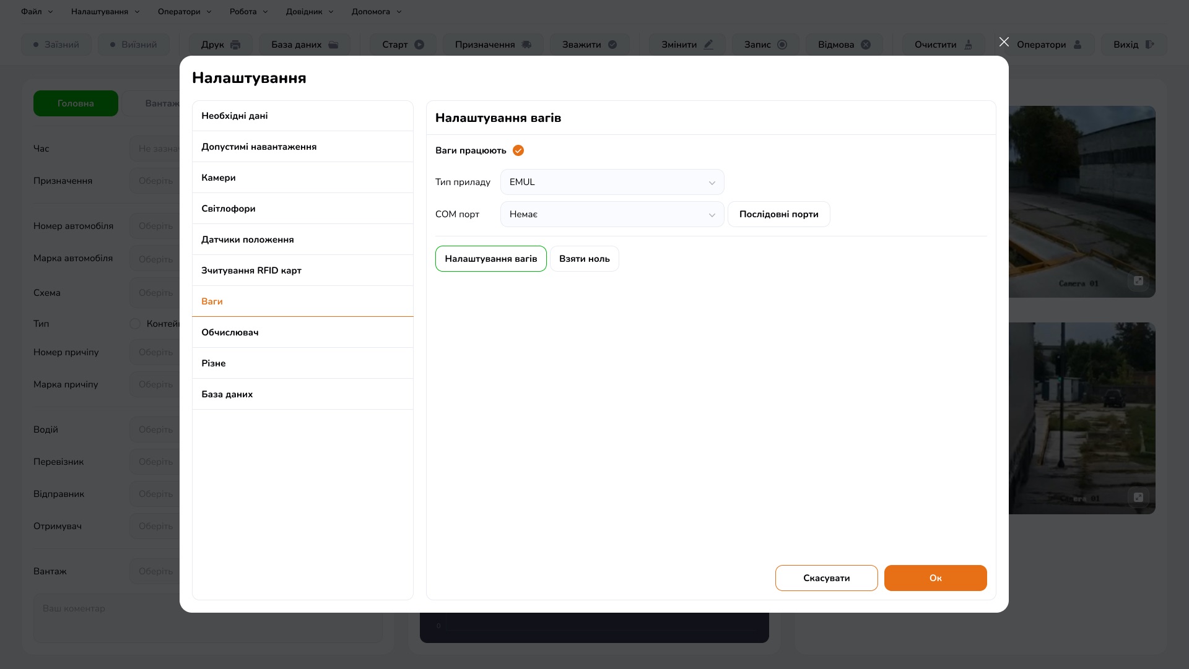Click the lower camera feed thumbnail
The width and height of the screenshot is (1189, 669).
coord(1082,418)
